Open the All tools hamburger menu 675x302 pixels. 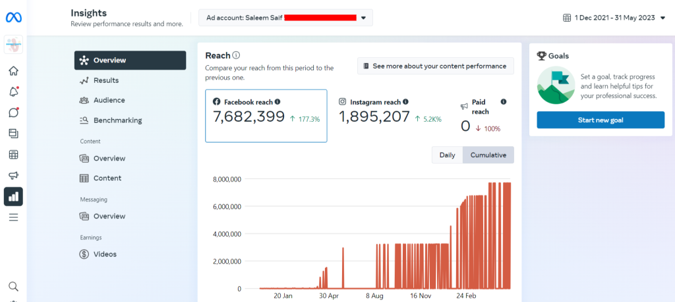13,217
